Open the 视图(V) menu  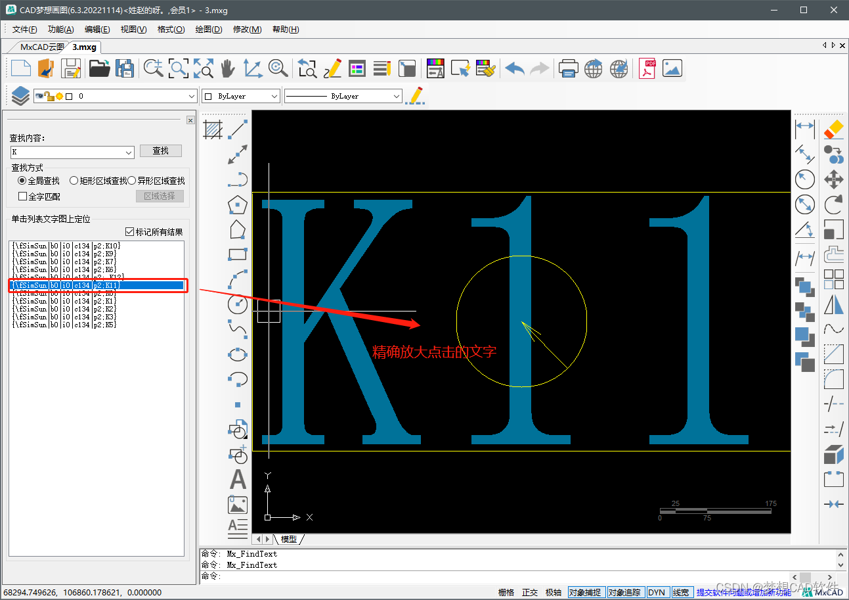click(133, 30)
